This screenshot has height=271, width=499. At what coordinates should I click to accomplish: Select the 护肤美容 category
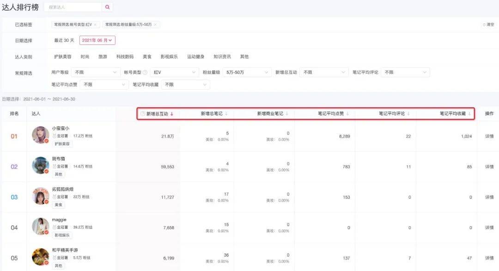(x=62, y=57)
